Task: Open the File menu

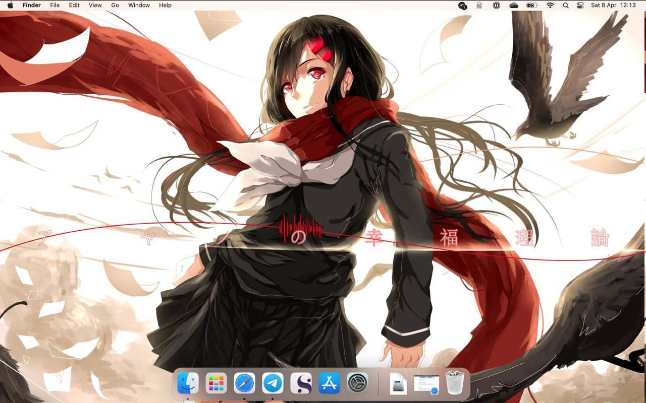Action: coord(55,5)
